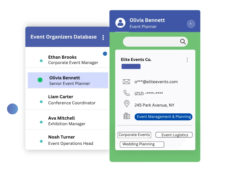Click the teal status dot beside Liam Carter

pos(41,102)
